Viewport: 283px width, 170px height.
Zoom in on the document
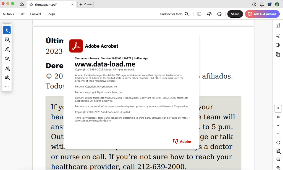(x=278, y=159)
